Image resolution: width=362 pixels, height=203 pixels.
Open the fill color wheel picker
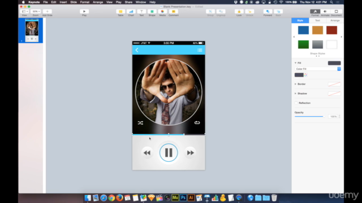[x=305, y=75]
